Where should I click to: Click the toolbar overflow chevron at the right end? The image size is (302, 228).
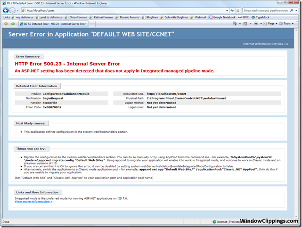point(296,22)
